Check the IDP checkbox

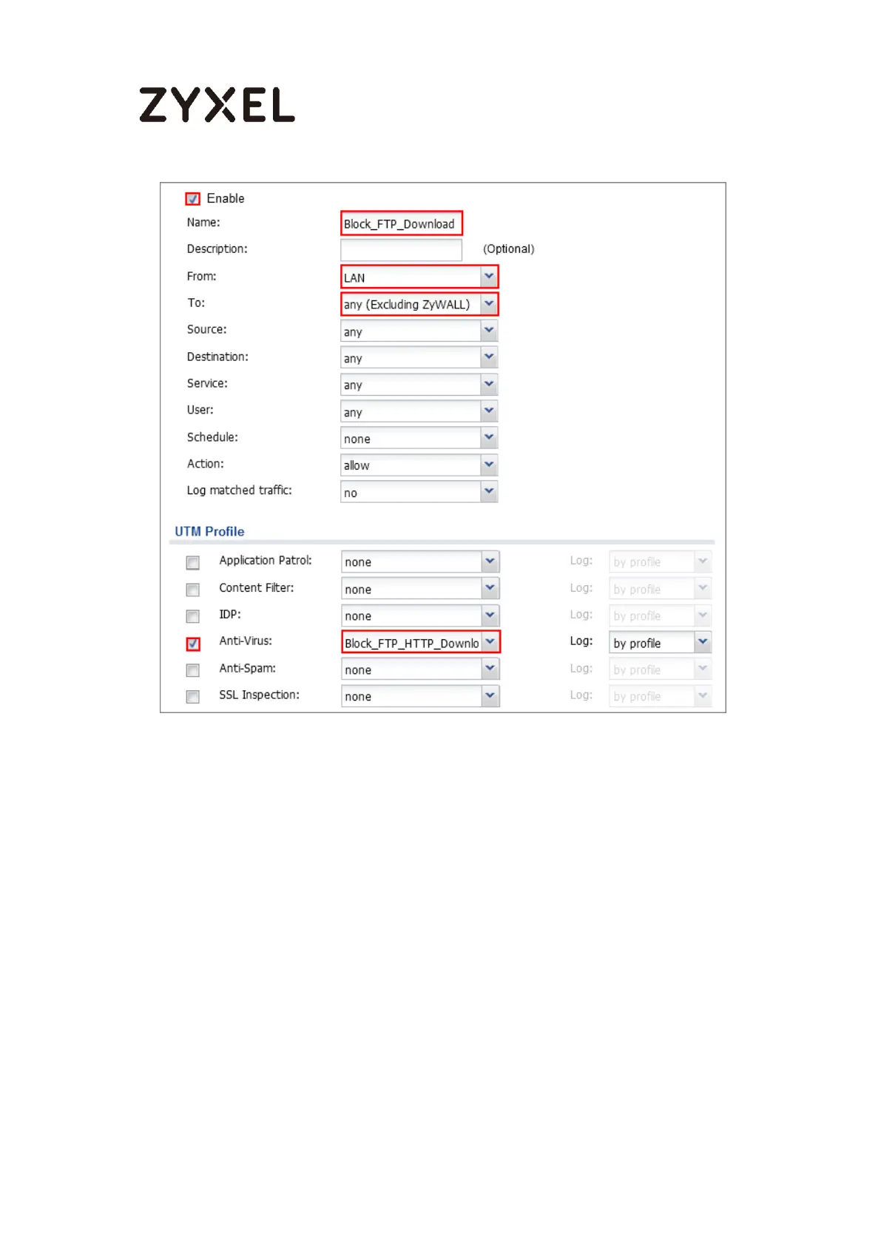point(193,616)
